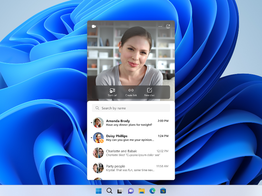Pop out chat into the full Teams app
This screenshot has width=262, height=196.
(x=168, y=26)
